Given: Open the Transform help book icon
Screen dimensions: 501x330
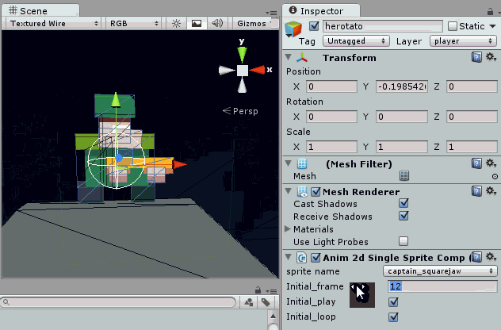Looking at the screenshot, I should [476, 58].
